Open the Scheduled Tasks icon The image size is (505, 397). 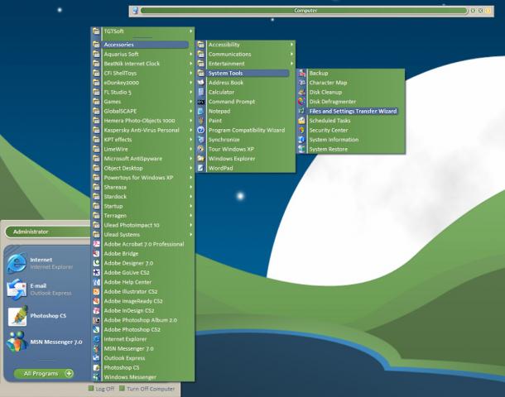tap(302, 121)
